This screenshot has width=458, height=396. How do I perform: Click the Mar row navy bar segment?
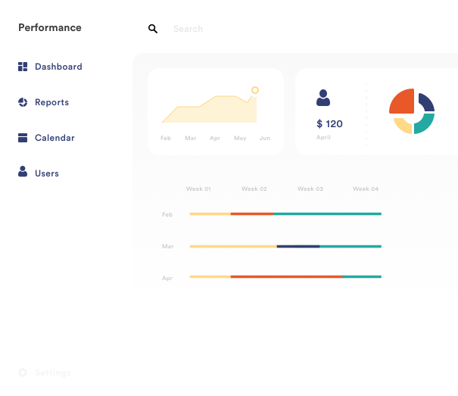(298, 246)
